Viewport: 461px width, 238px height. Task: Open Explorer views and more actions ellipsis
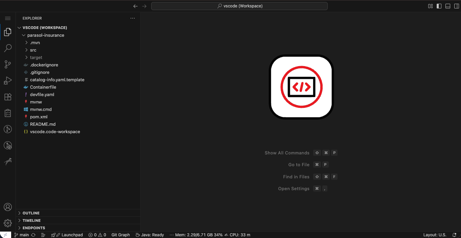tap(133, 18)
